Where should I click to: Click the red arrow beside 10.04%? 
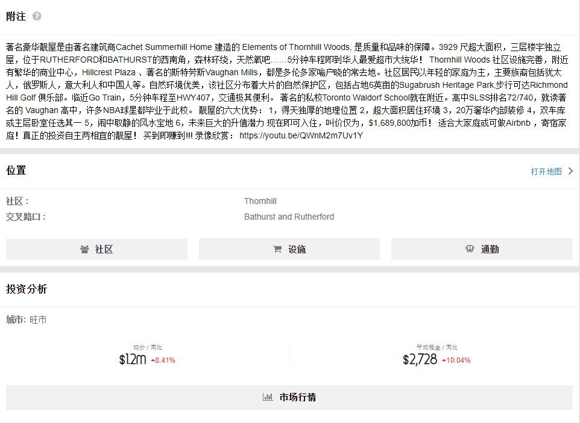tap(444, 360)
